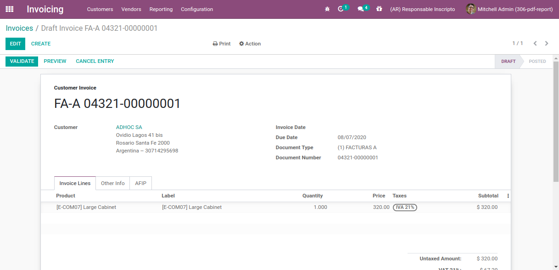Viewport: 559px width, 270px height.
Task: Click the Validate button
Action: (22, 62)
